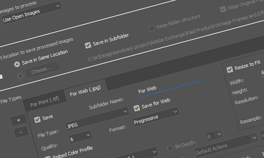
Task: Toggle the Keep Original checkbox
Action: click(x=223, y=9)
